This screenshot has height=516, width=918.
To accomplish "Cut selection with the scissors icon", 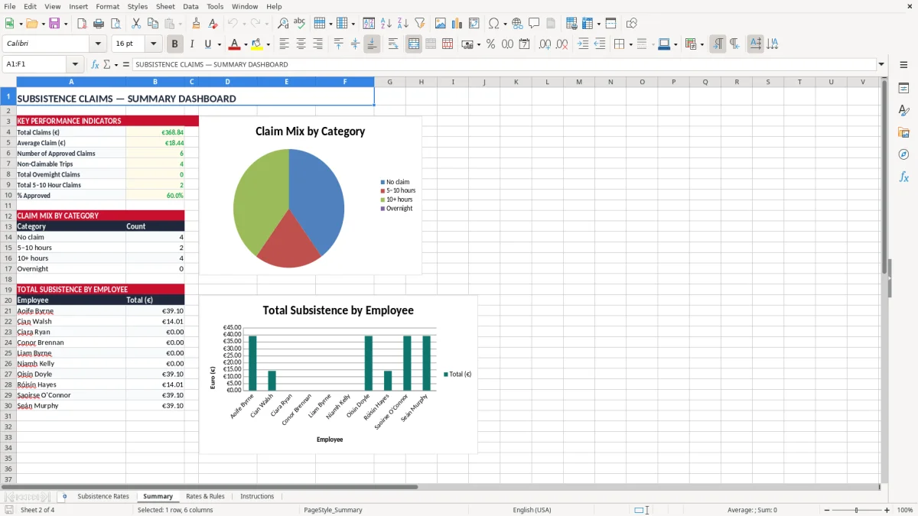I will [135, 24].
